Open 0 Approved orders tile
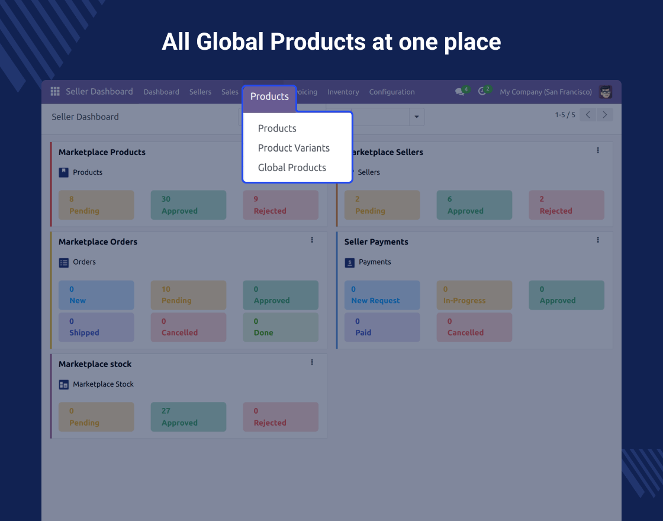This screenshot has height=521, width=663. click(x=281, y=295)
